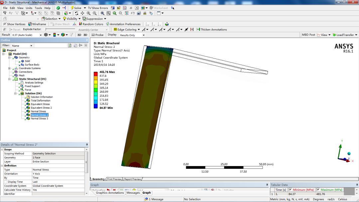
Task: Click the Geometry field value '1 Face'
Action: click(x=58, y=157)
